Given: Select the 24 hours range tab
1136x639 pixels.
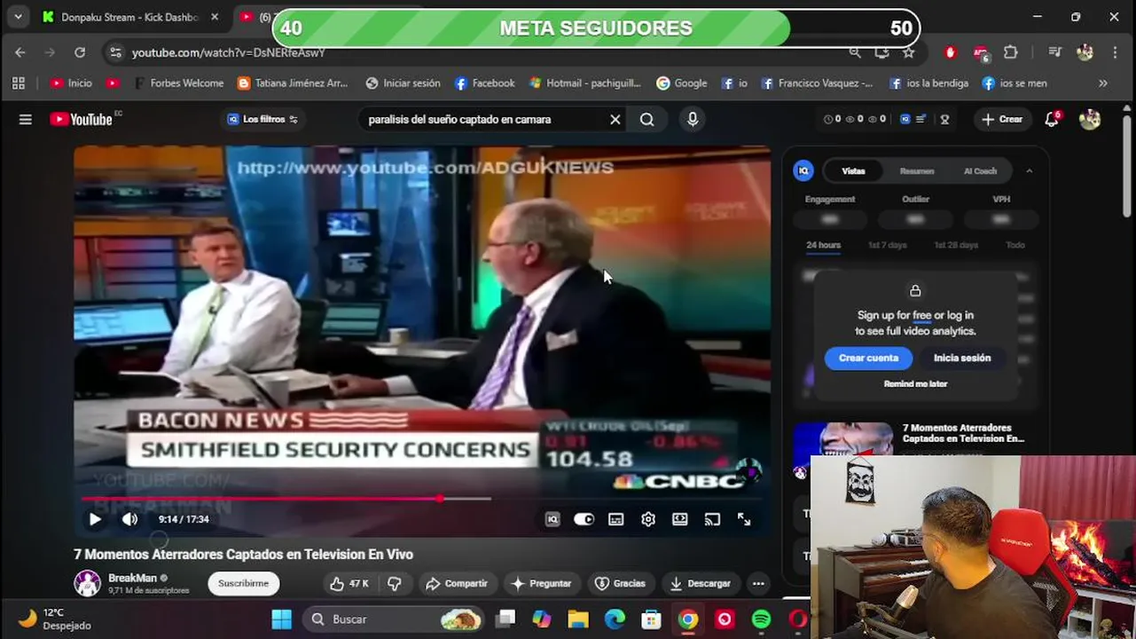Looking at the screenshot, I should pos(823,245).
